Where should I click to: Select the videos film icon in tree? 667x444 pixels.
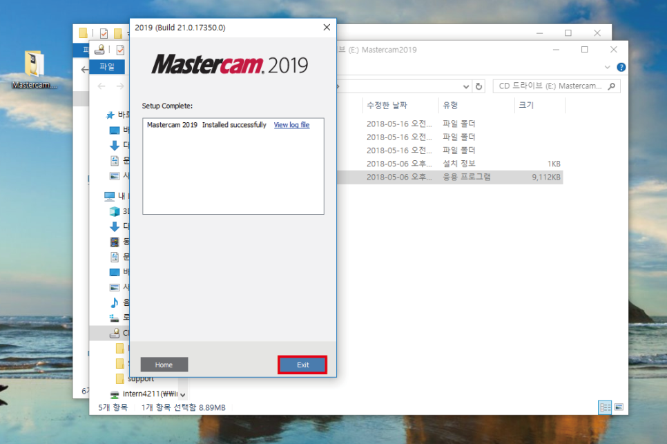point(115,242)
